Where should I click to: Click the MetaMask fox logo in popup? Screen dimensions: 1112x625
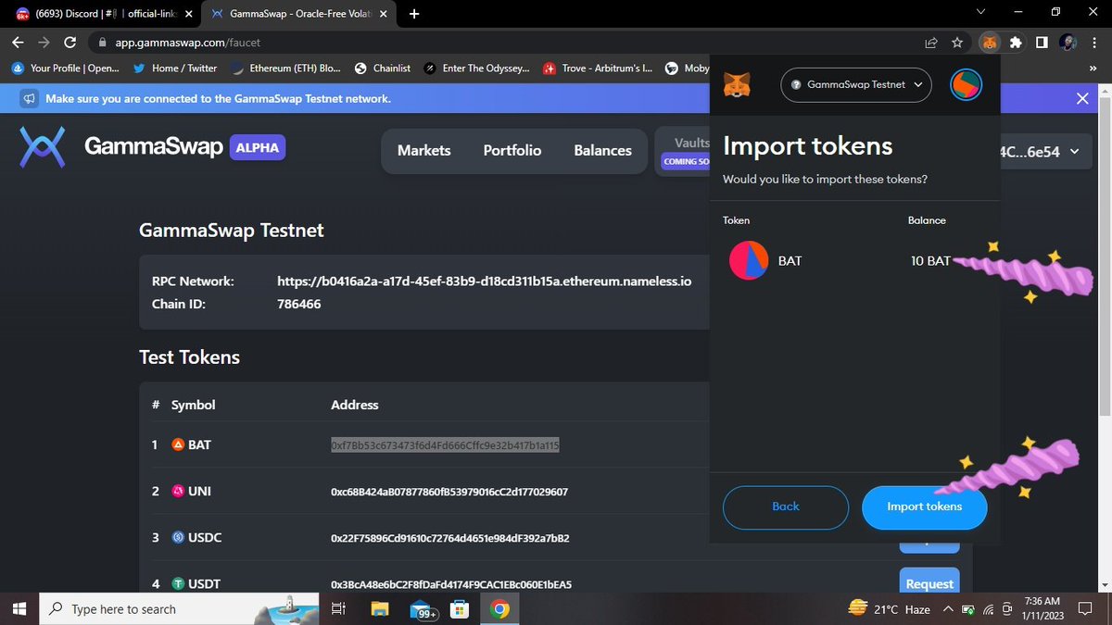[x=737, y=85]
